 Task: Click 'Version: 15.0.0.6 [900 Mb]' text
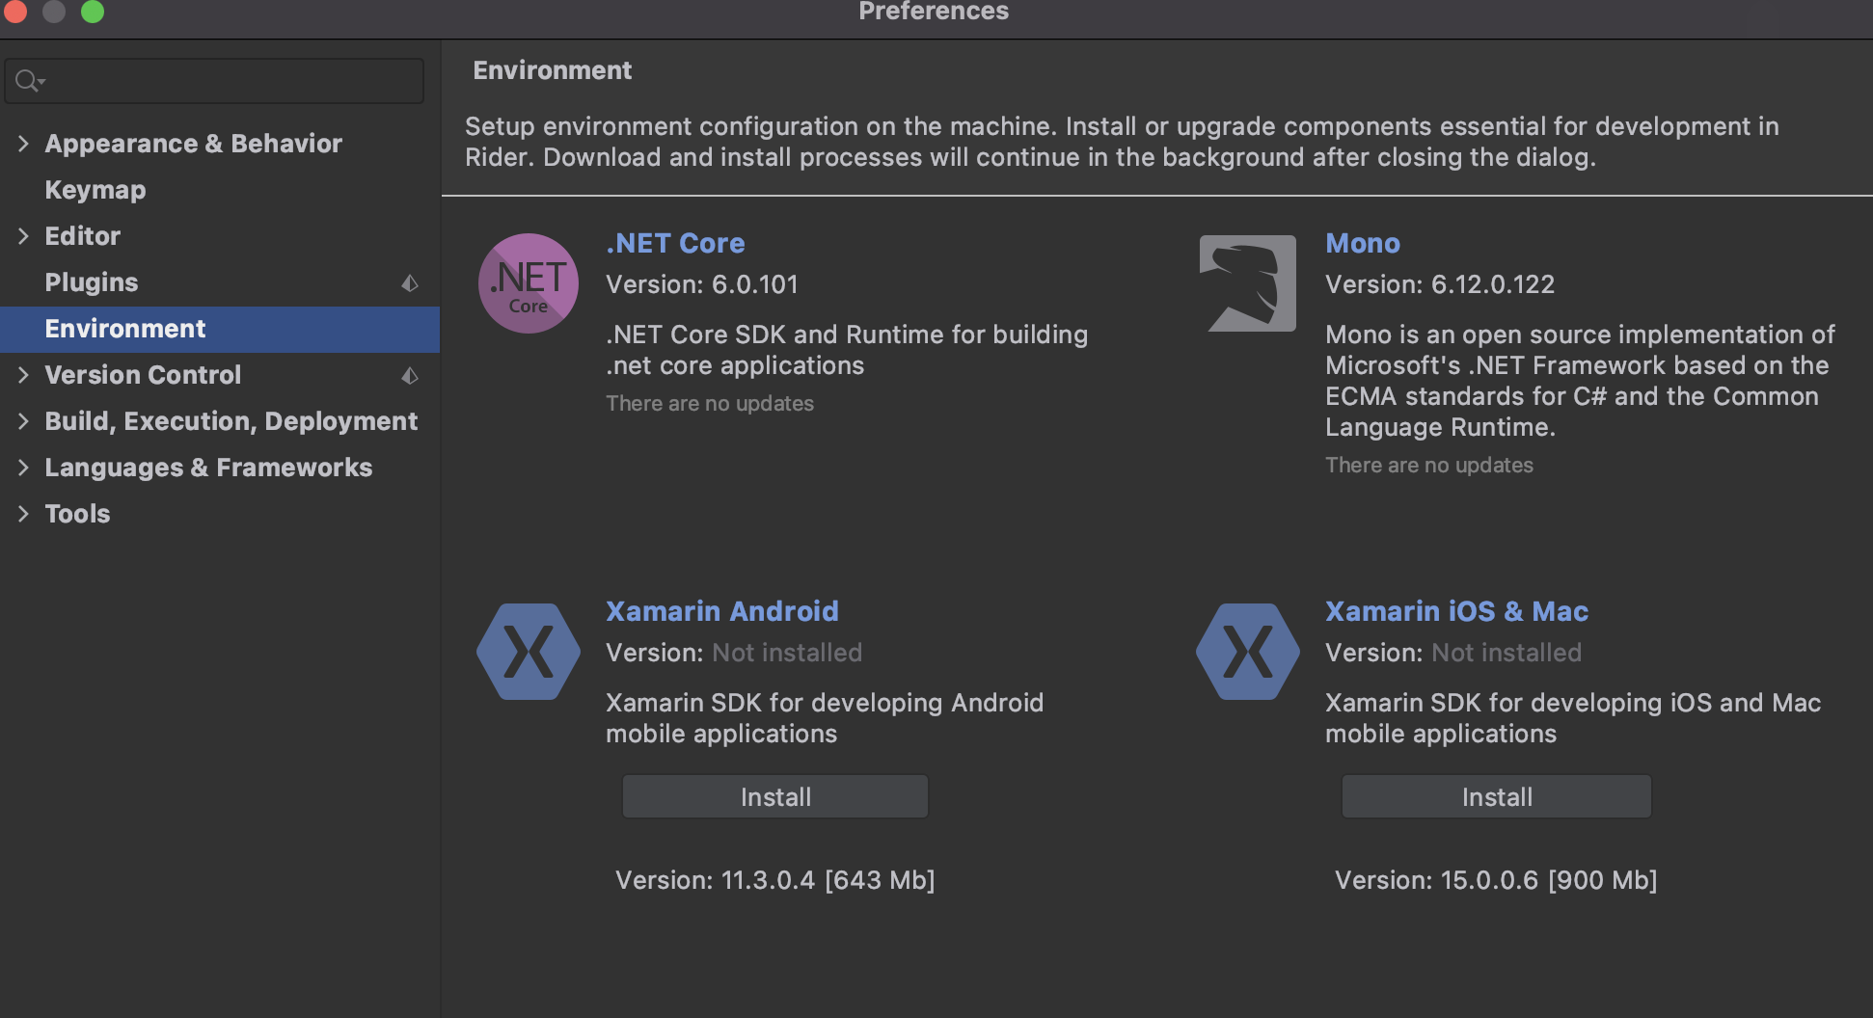1496,880
